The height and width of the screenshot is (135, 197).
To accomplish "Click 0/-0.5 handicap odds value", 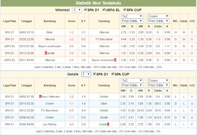I will 158,117.
